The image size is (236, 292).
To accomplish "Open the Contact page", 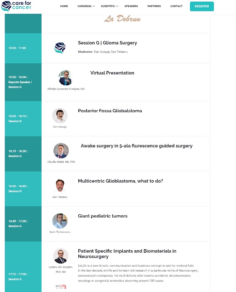I will coord(177,6).
